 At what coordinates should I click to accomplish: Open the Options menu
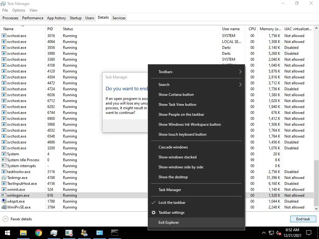click(19, 10)
